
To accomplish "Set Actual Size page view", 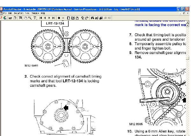I will pos(68,18).
